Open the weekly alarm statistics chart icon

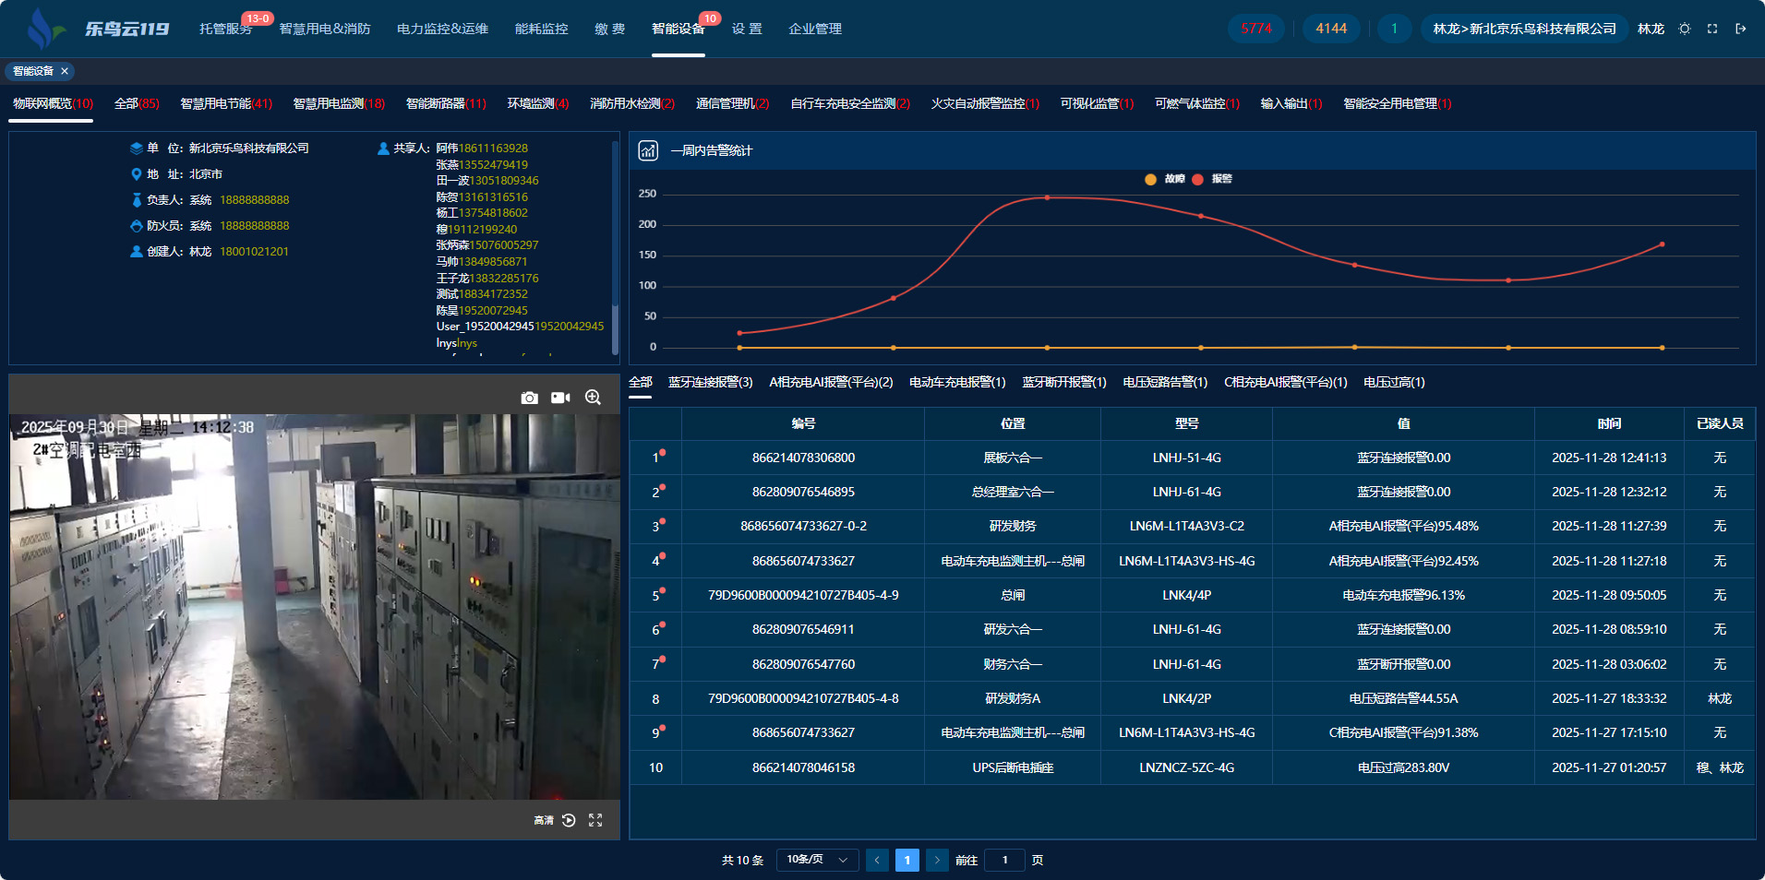(648, 150)
